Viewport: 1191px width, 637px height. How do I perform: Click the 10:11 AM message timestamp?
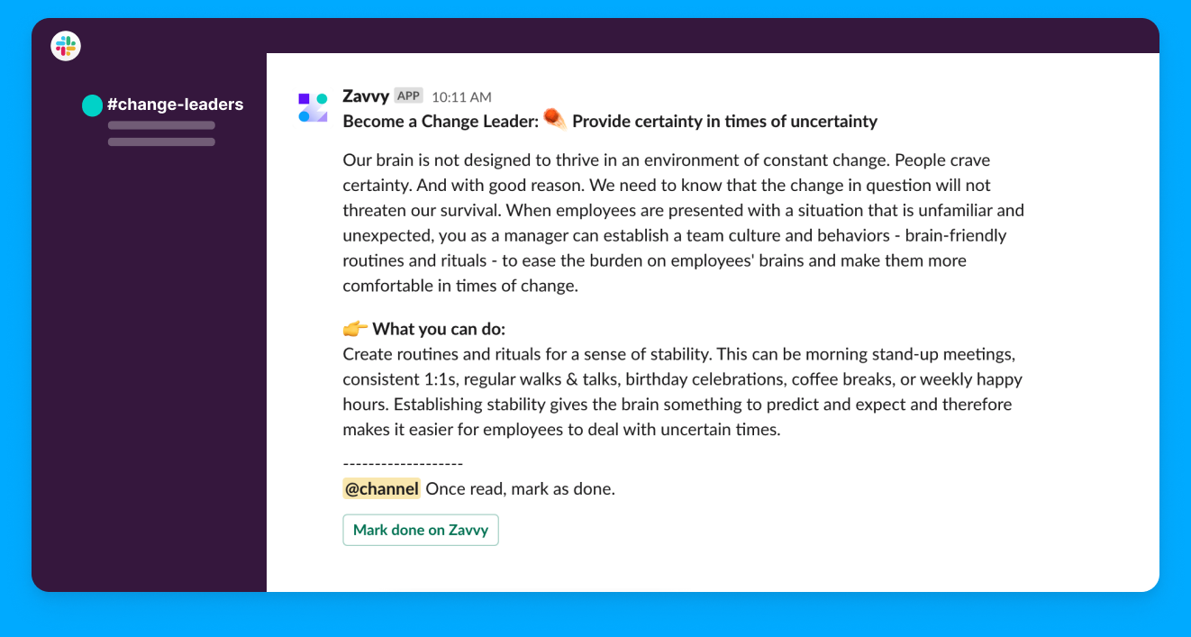461,97
